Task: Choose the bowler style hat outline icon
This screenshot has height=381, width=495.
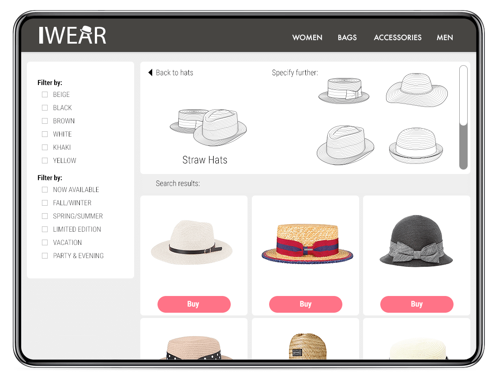Action: click(x=416, y=145)
